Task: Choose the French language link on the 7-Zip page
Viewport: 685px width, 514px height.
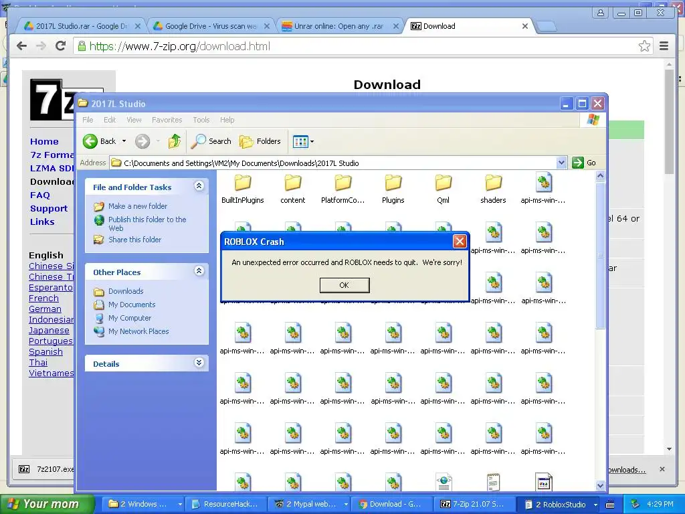Action: [43, 298]
